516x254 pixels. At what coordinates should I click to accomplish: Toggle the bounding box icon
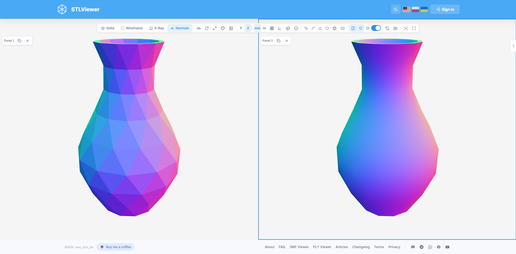288,28
